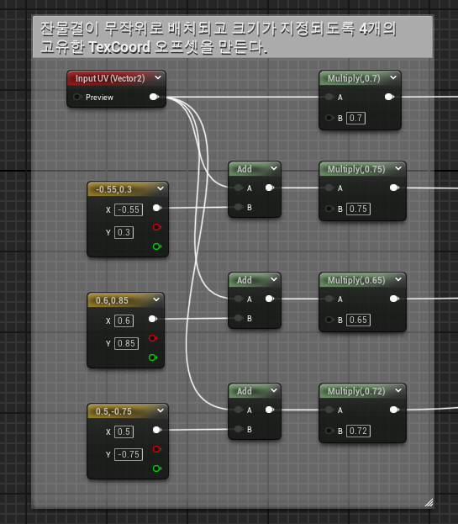The height and width of the screenshot is (524, 458).
Task: Collapse the Add node feeding Multiply(,0.72)
Action: point(274,390)
